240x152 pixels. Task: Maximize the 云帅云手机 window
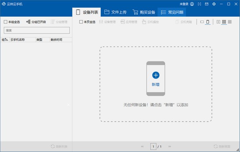(228, 4)
